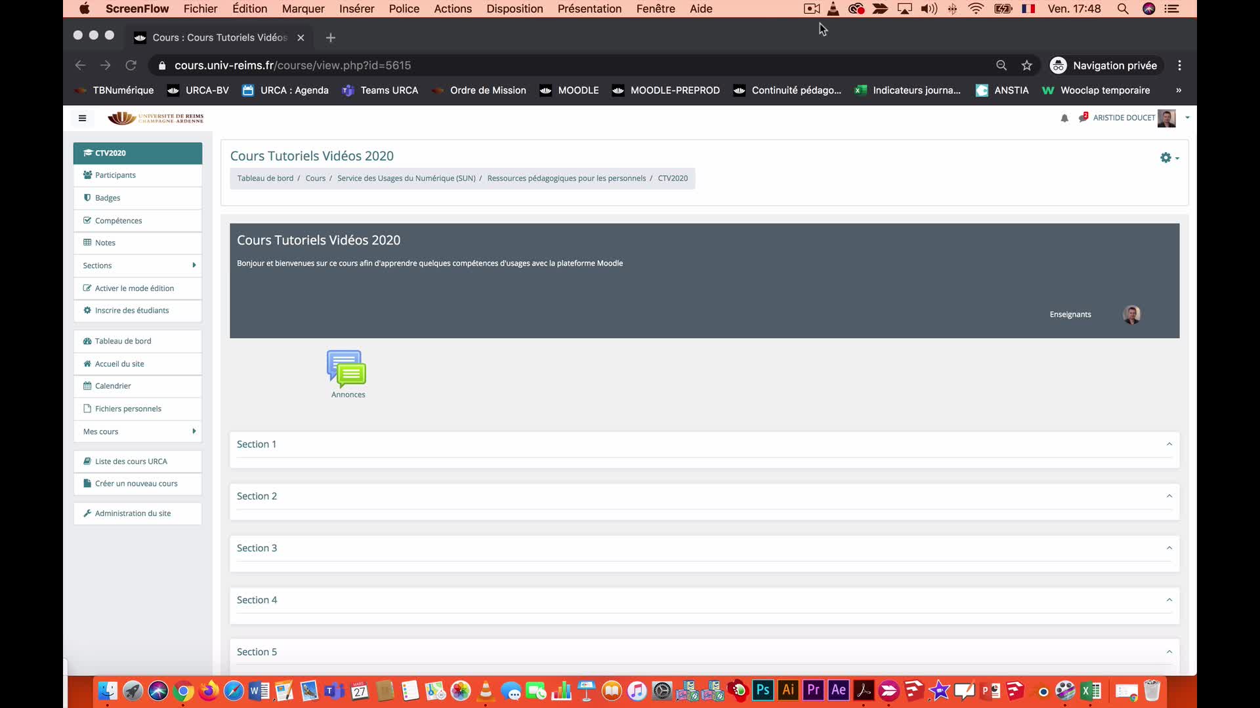1260x708 pixels.
Task: Bookmark the page with the star icon
Action: pos(1027,66)
